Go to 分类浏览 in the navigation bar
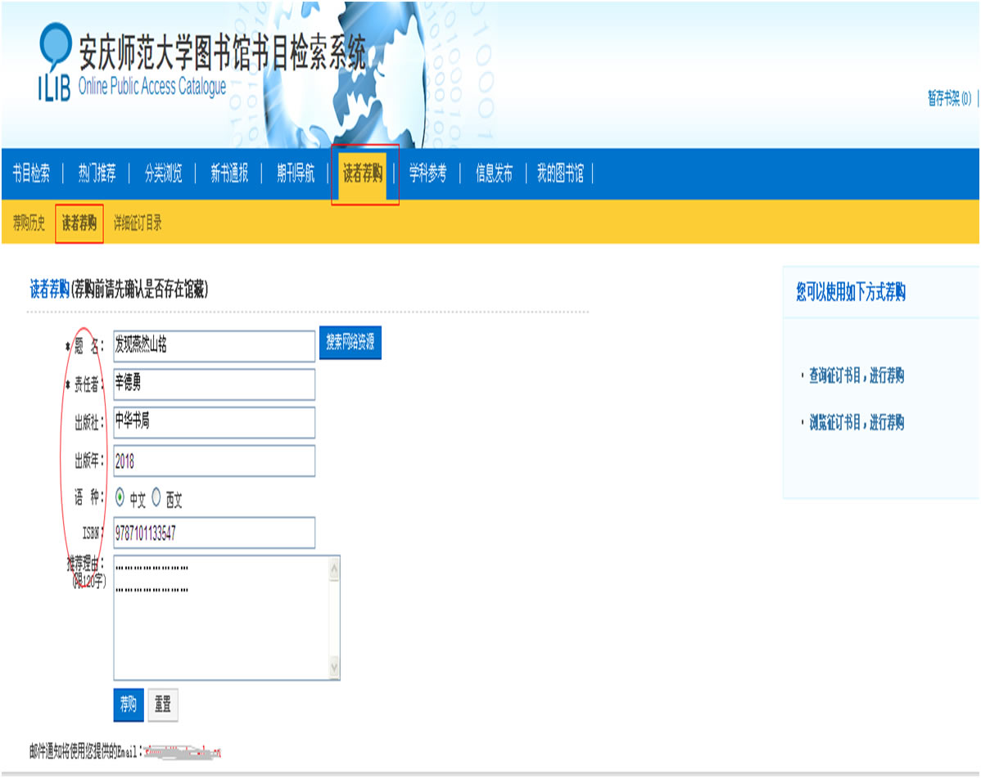Image resolution: width=981 pixels, height=778 pixels. tap(163, 173)
